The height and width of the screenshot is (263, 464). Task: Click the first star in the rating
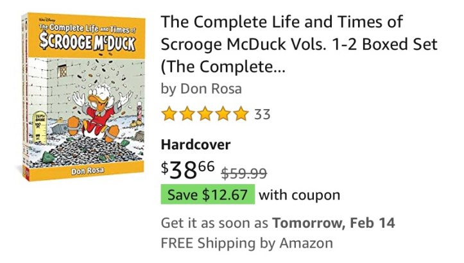(169, 114)
